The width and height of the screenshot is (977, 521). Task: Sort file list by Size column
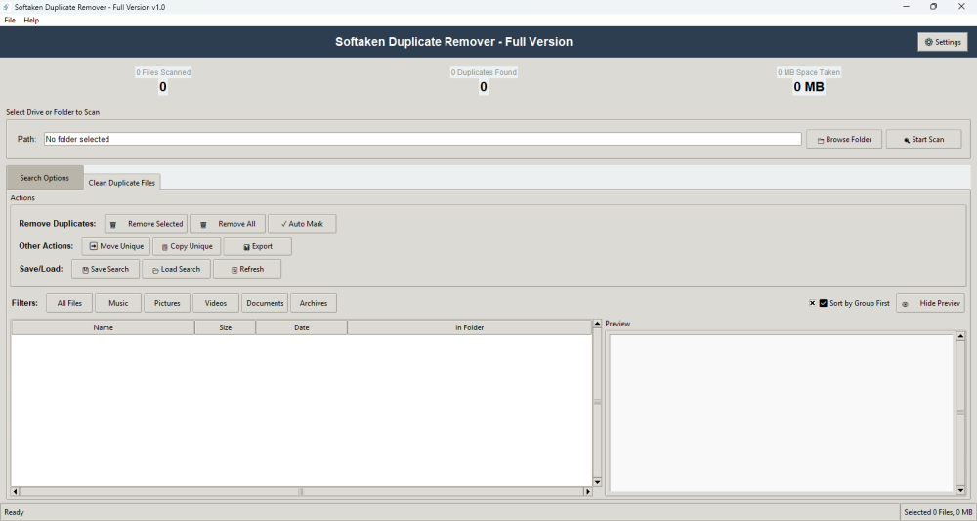(x=225, y=327)
